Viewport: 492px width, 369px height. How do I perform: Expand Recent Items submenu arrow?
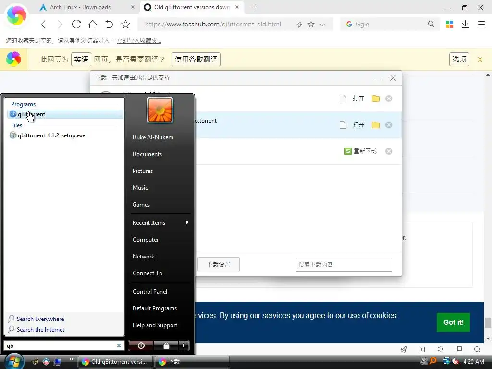coord(187,222)
